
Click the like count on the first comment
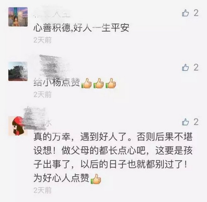coord(196,13)
